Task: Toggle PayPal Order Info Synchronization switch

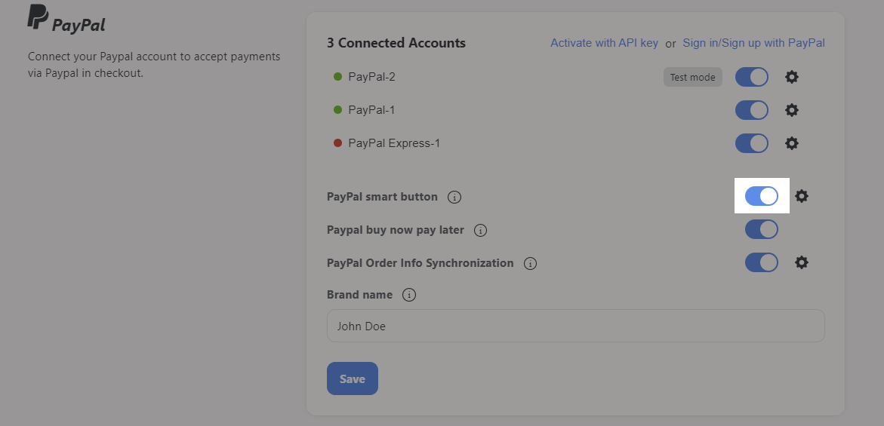Action: [x=761, y=263]
